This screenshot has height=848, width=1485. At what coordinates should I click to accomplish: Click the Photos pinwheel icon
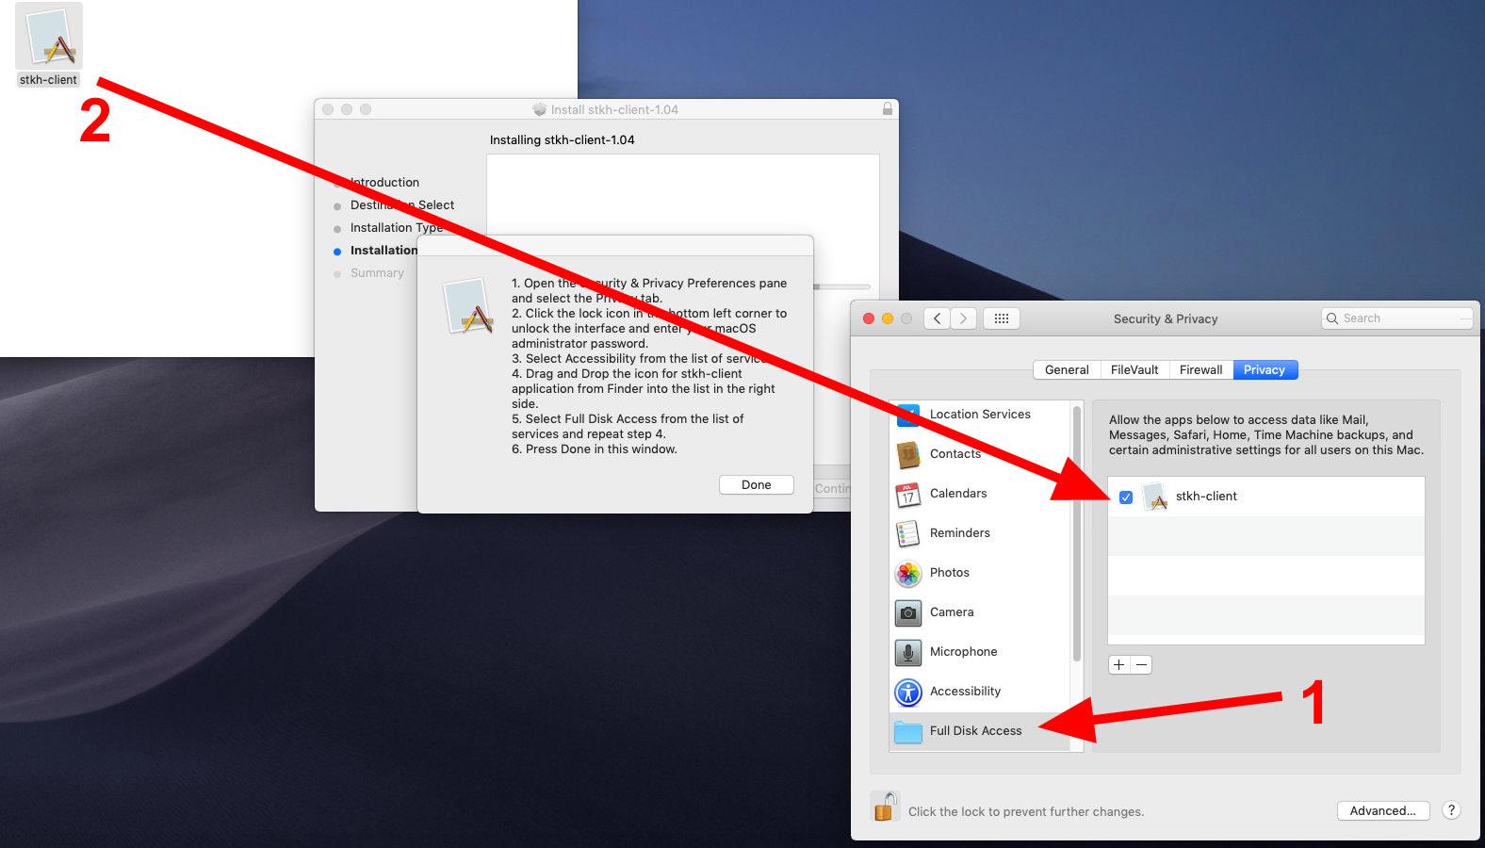908,573
